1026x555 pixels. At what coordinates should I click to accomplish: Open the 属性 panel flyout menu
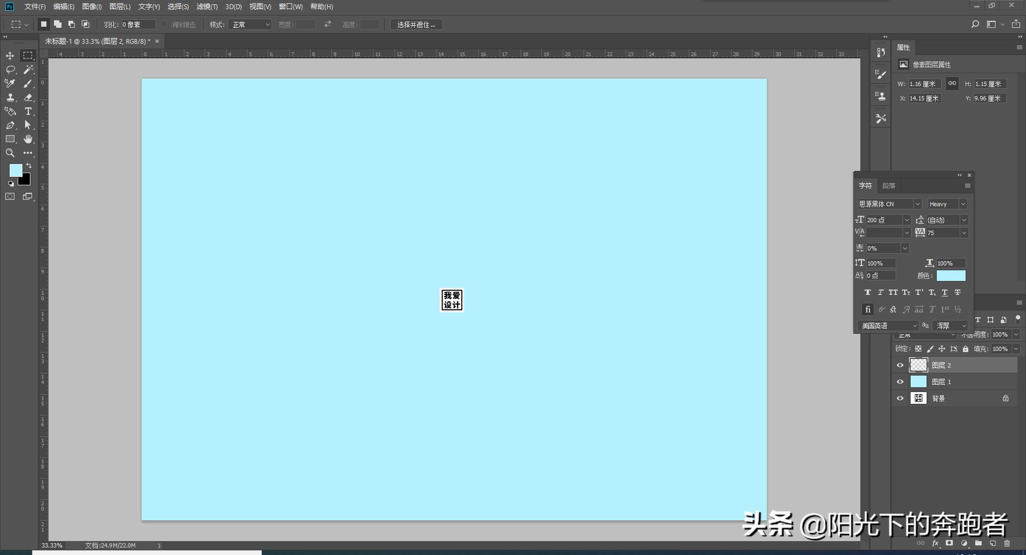(x=1019, y=48)
